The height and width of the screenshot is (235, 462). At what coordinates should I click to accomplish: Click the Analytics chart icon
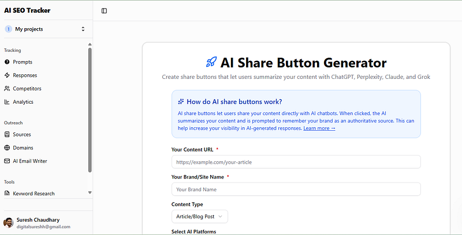[x=7, y=102]
